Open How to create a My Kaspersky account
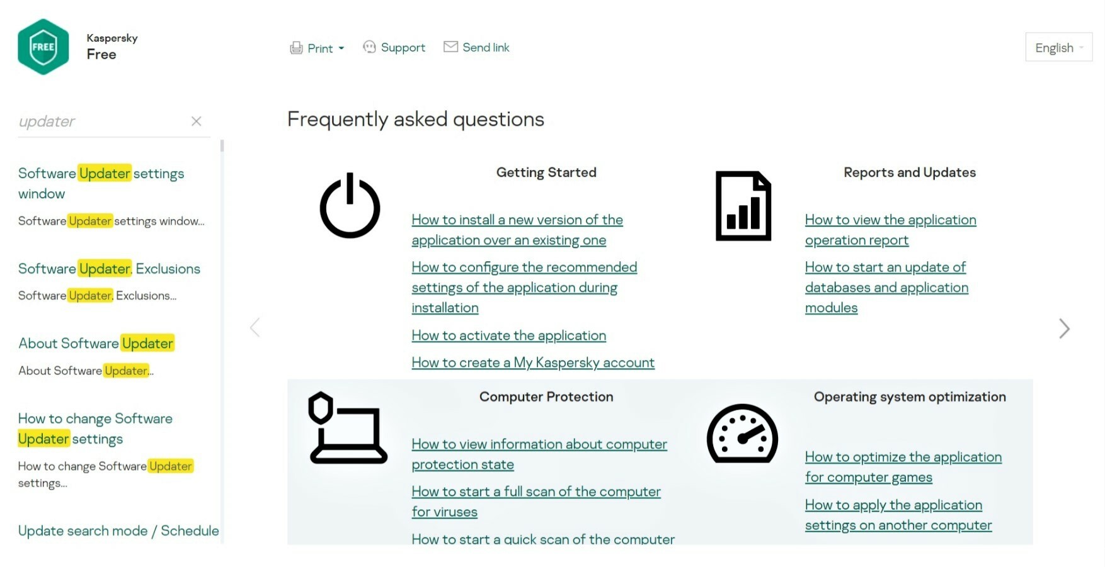1105x567 pixels. coord(533,362)
